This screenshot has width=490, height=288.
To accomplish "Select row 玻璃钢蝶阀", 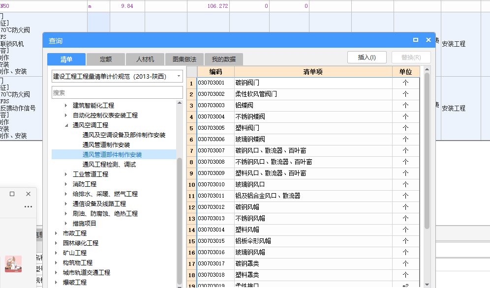I will 303,139.
